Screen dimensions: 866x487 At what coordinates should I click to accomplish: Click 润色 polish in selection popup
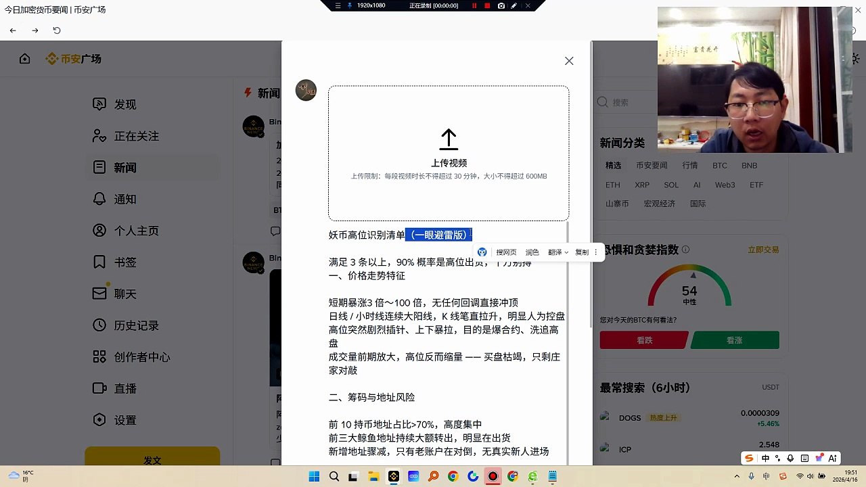click(x=532, y=252)
